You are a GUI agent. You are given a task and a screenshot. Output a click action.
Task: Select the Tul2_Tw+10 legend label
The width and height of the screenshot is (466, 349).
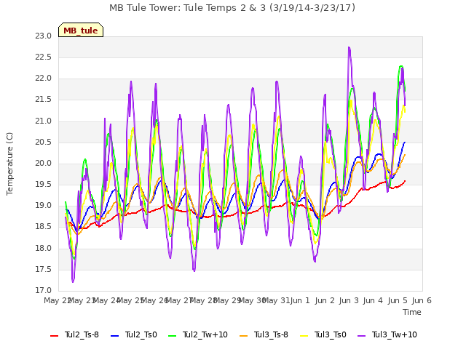click(x=205, y=334)
